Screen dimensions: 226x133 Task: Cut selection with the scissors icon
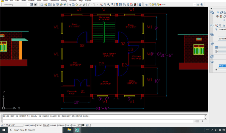69,5
